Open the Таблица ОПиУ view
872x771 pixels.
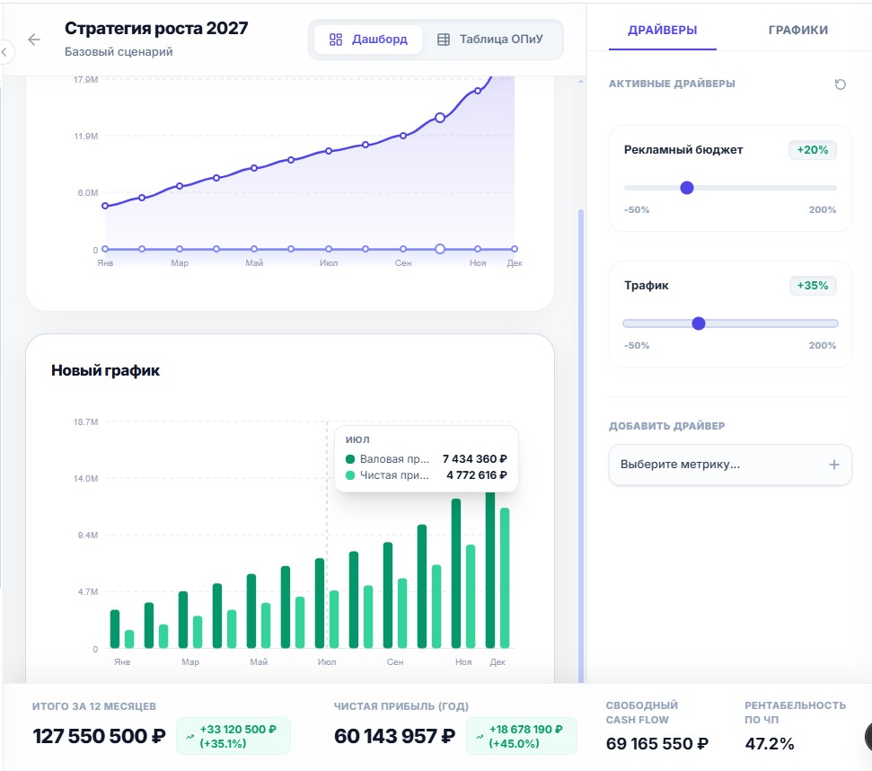click(x=490, y=40)
